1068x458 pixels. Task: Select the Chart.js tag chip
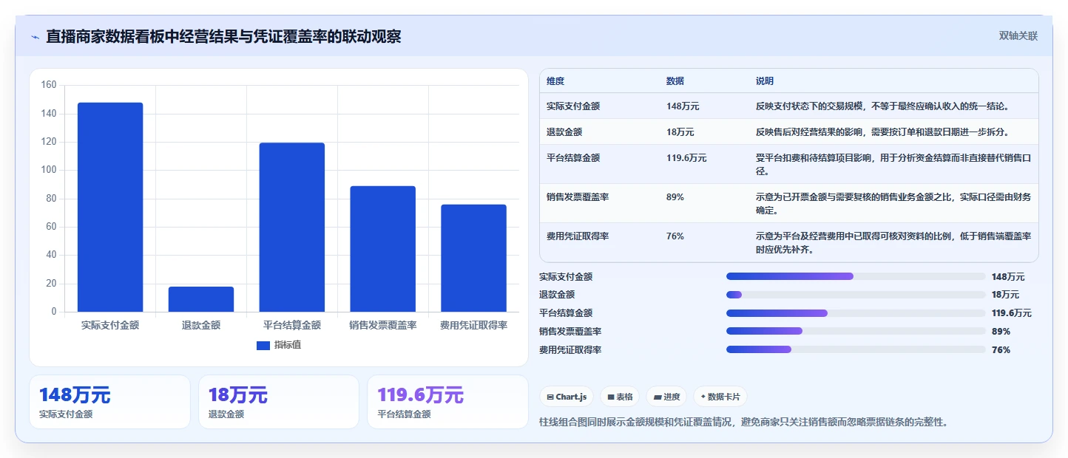[567, 397]
